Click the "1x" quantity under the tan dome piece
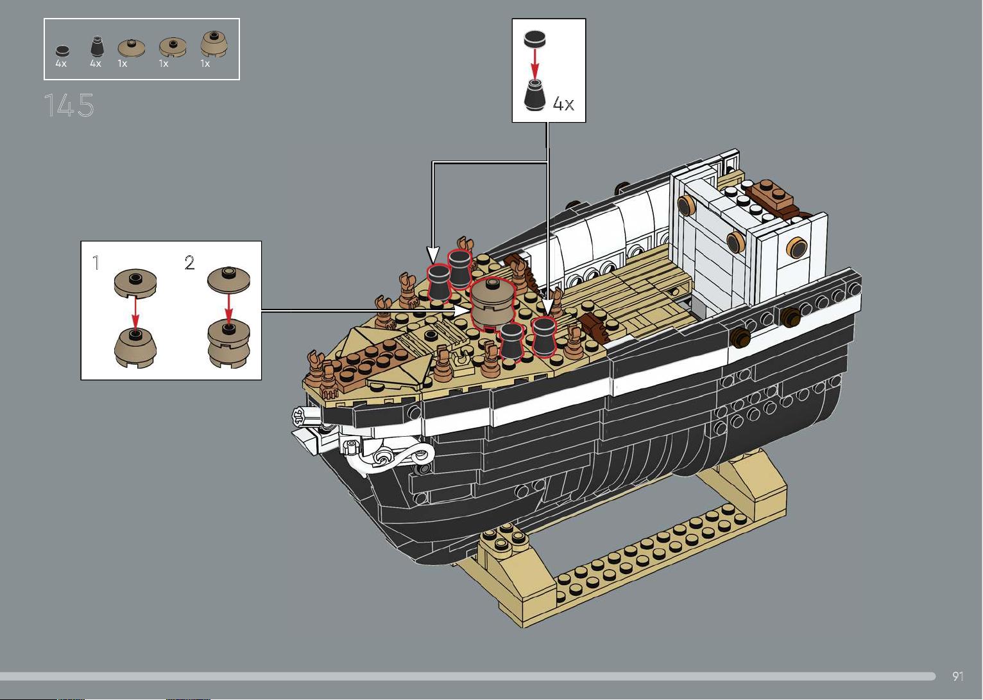This screenshot has height=700, width=983. click(205, 64)
